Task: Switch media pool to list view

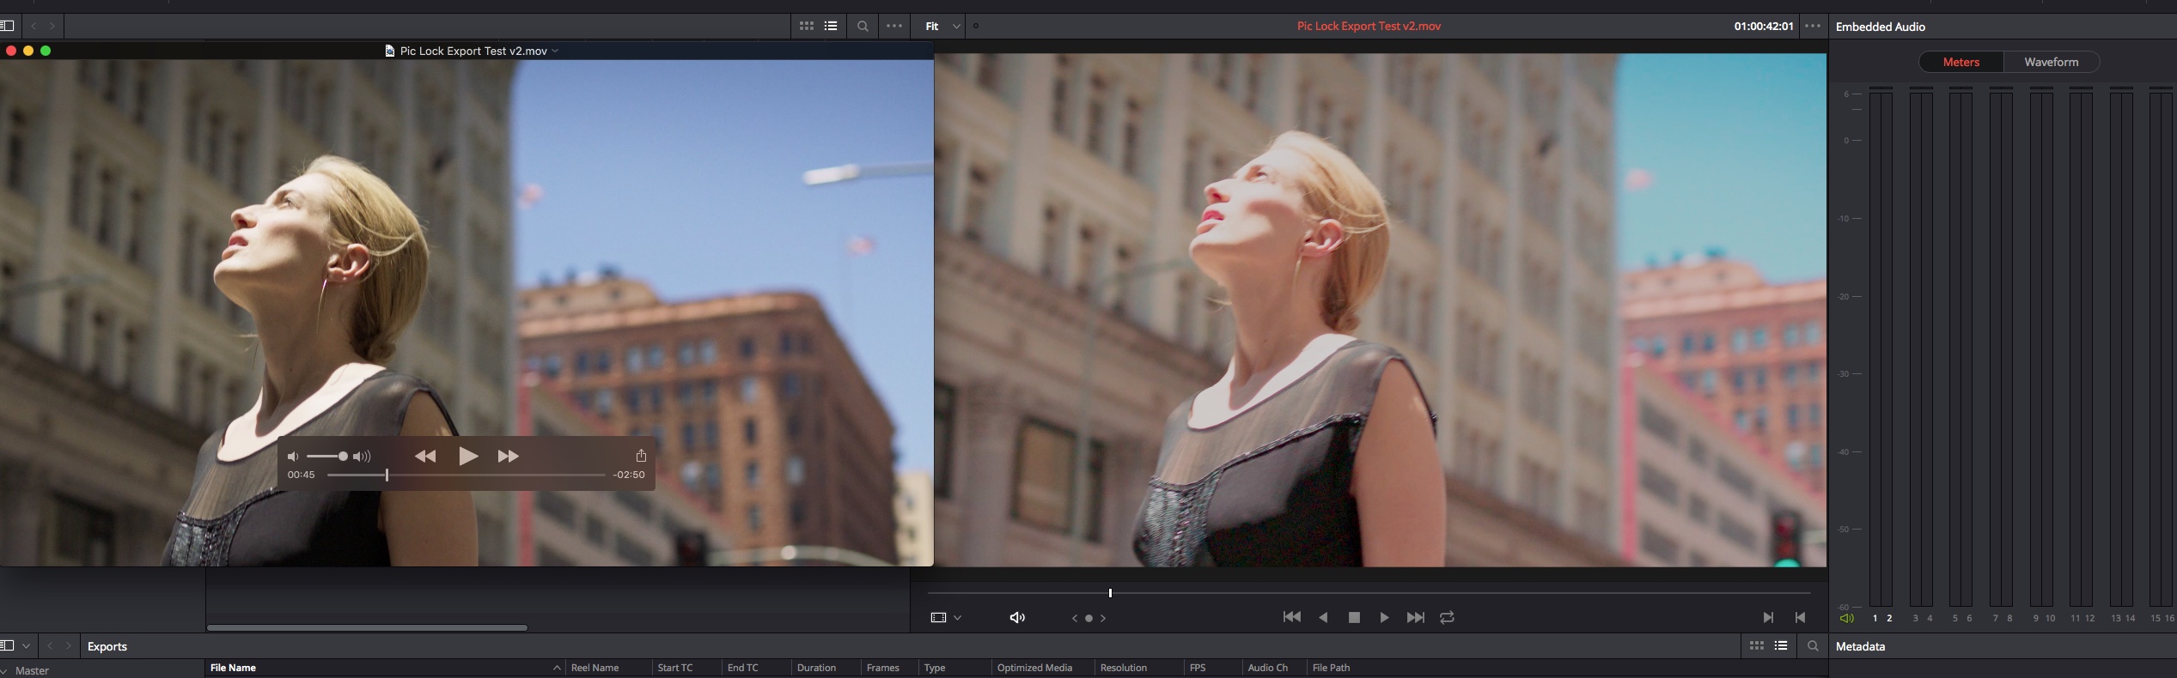Action: coord(1781,645)
